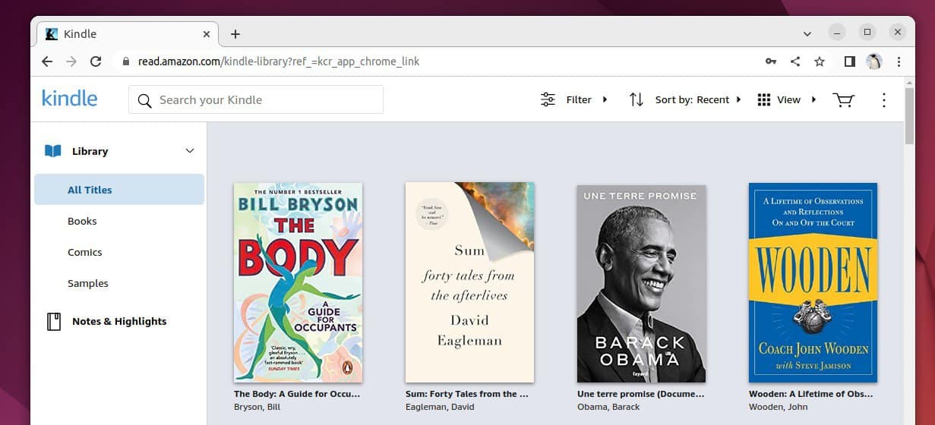Click title 'Une terre promise (Docume...'
935x425 pixels.
coord(641,394)
